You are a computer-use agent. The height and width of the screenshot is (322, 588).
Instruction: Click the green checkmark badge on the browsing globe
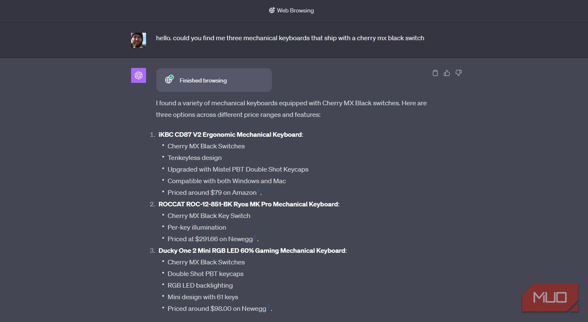tap(171, 77)
